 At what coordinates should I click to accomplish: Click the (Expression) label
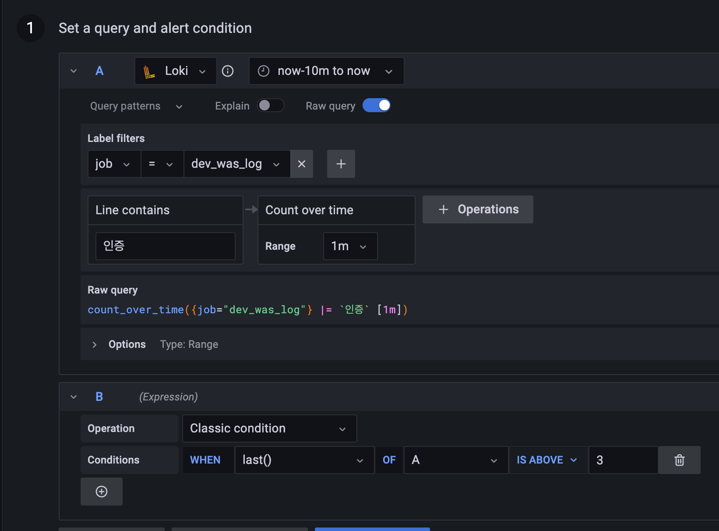[169, 397]
